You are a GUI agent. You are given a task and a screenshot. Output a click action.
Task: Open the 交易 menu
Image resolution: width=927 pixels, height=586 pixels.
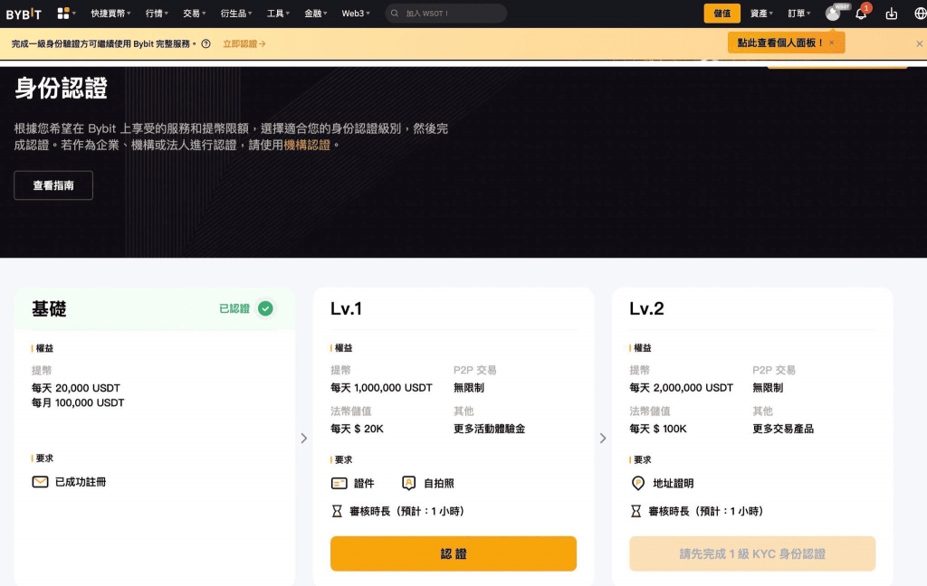pos(194,13)
